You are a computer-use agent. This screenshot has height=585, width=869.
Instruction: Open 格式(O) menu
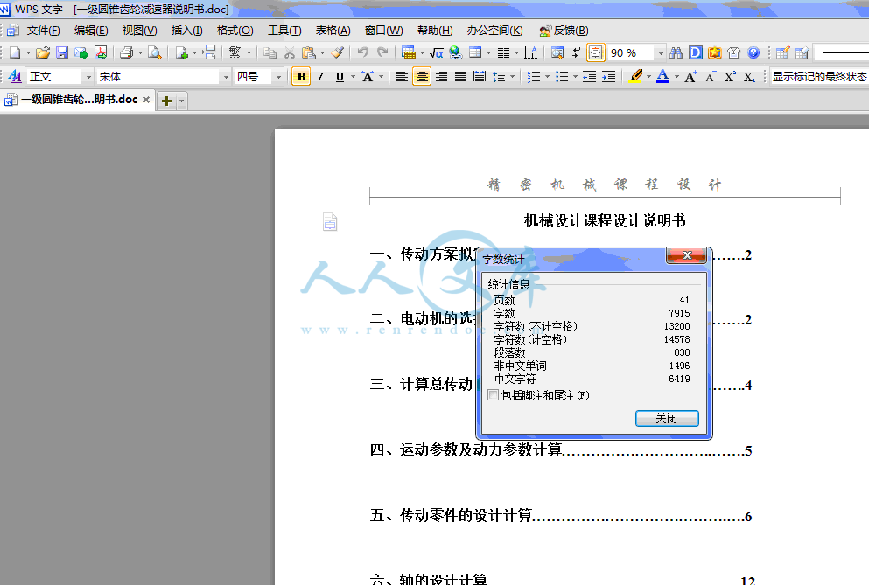click(x=235, y=31)
